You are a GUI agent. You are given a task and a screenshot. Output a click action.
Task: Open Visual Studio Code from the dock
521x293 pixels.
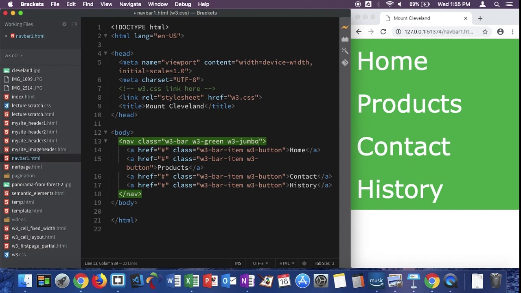click(137, 281)
